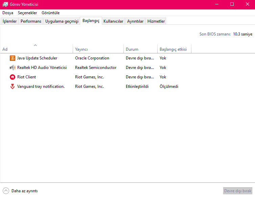Click Riot Games, Inc. in Vanguard row

[89, 86]
